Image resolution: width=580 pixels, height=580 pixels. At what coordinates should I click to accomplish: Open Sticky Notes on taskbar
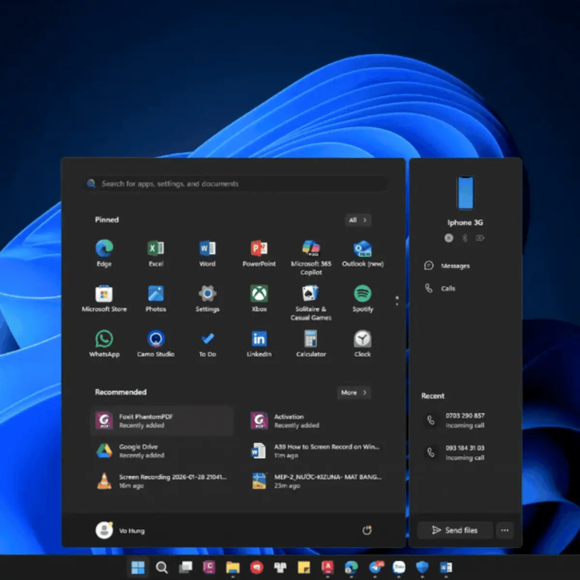[304, 567]
